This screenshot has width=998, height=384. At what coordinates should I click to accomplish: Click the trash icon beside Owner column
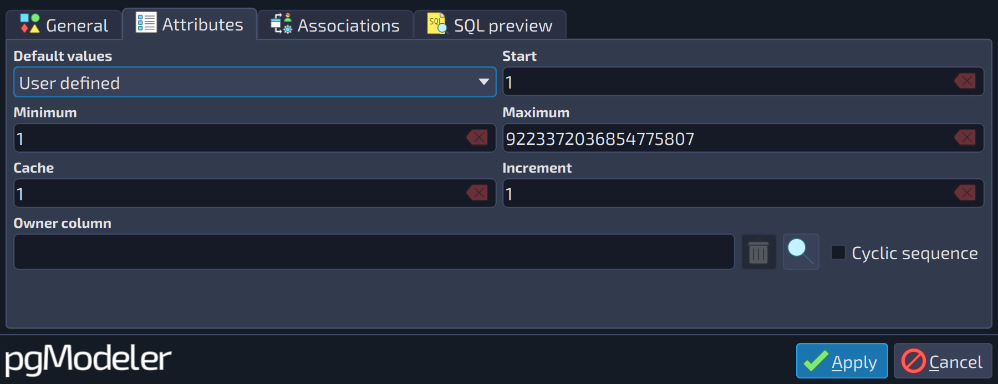[758, 252]
